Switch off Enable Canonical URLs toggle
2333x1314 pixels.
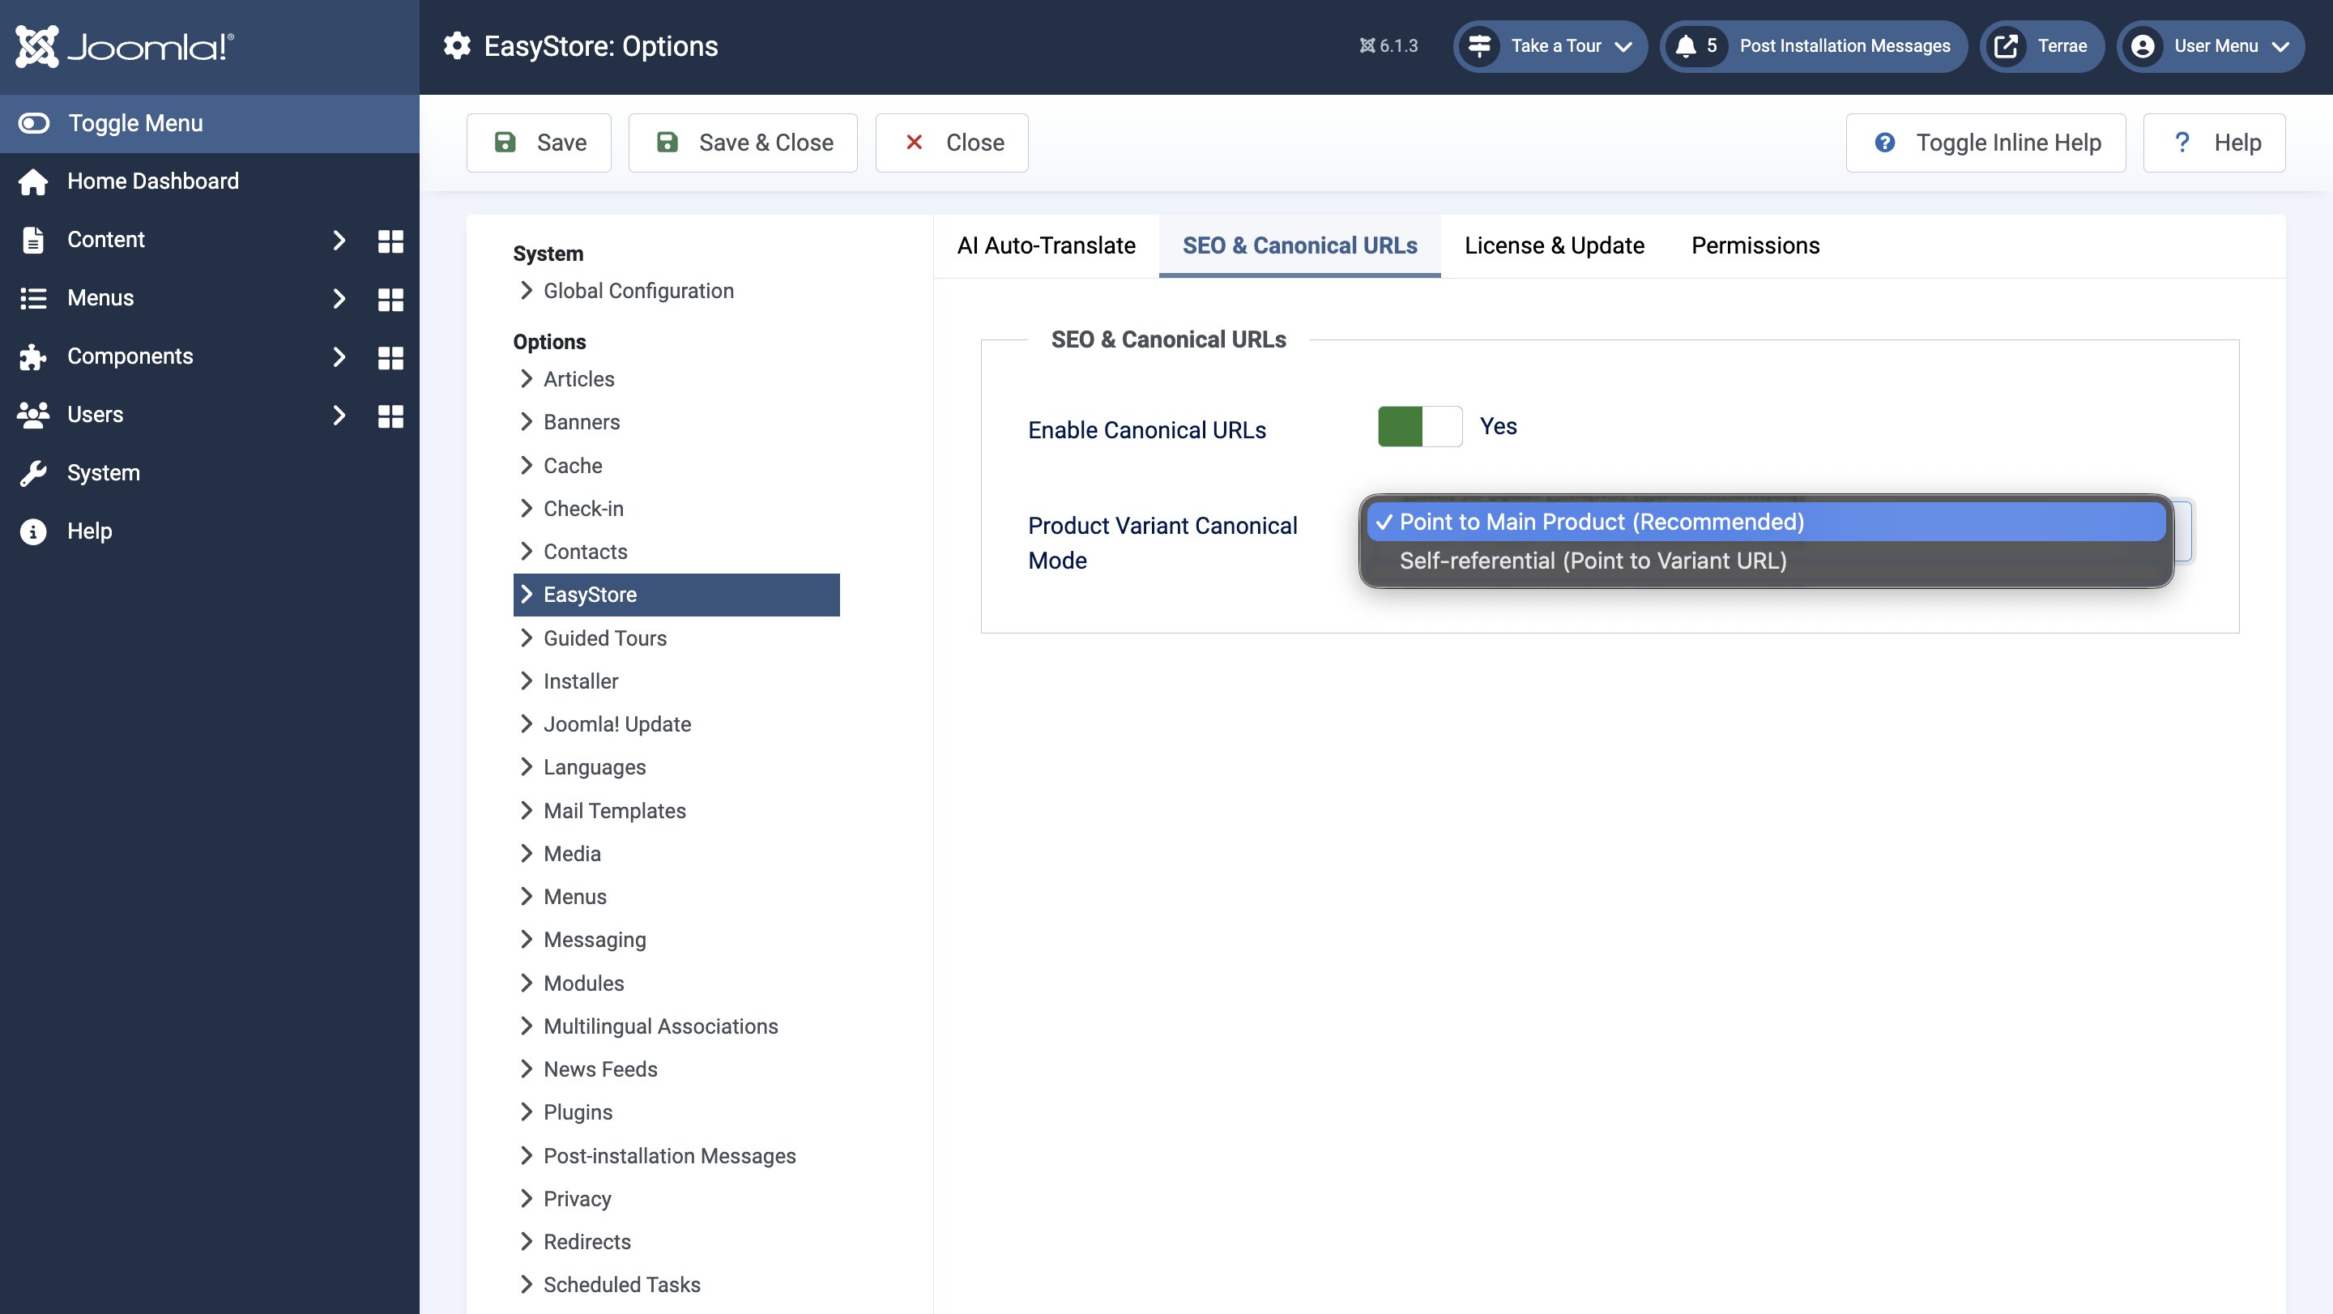tap(1419, 427)
